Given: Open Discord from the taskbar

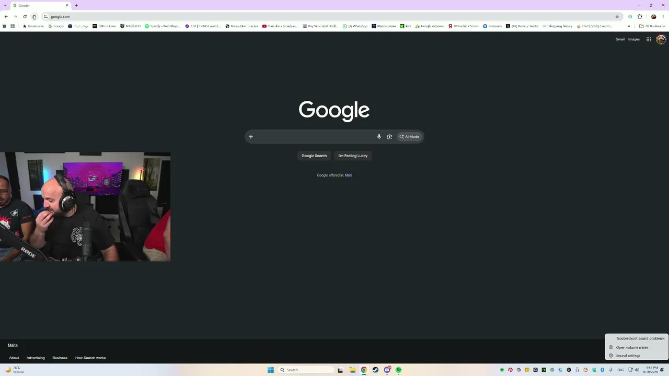Looking at the screenshot, I should (x=387, y=370).
